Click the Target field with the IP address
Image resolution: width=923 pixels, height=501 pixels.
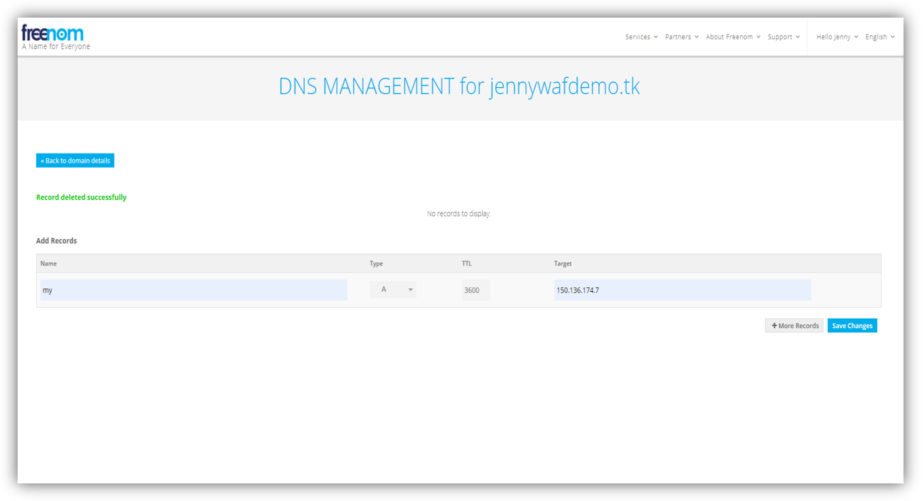682,290
